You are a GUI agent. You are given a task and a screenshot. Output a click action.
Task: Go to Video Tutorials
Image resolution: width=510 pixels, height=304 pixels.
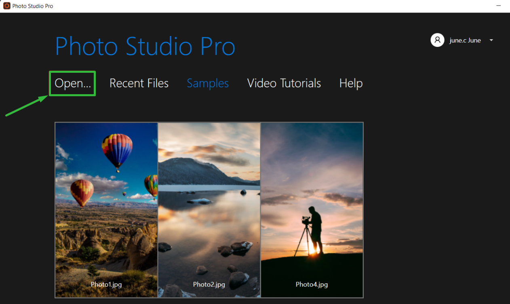point(284,83)
